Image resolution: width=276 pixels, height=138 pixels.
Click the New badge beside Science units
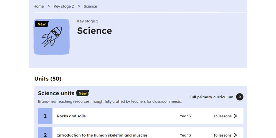pyautogui.click(x=82, y=93)
